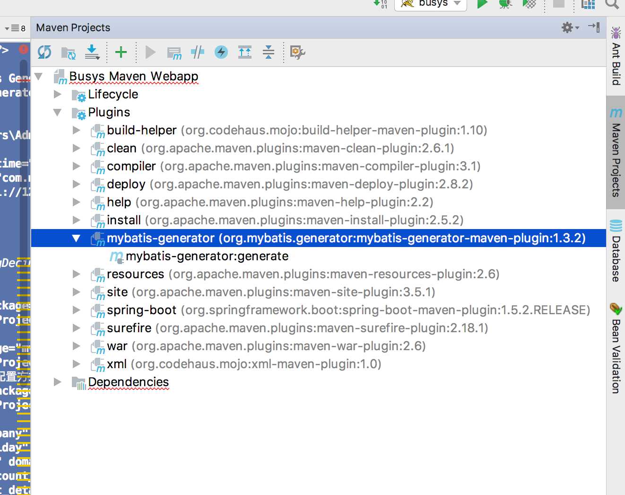Screen dimensions: 625x495
Task: Expand war plugin node
Action: pos(77,346)
